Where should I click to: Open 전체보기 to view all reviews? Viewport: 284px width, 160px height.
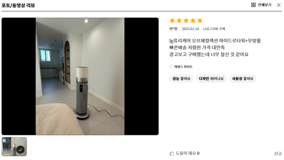(265, 5)
